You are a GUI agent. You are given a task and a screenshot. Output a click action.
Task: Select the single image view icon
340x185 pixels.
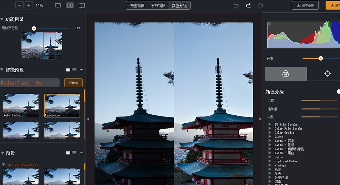pyautogui.click(x=58, y=5)
